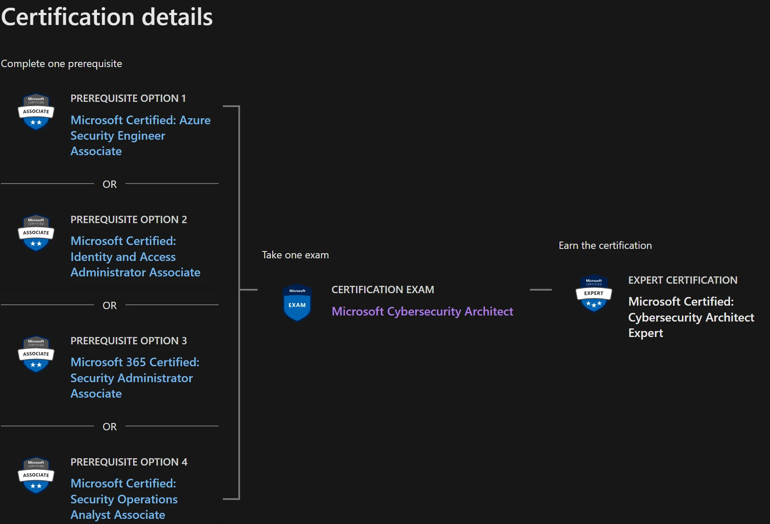770x524 pixels.
Task: Click the PREREQUISITE OPTION 3 heading
Action: [x=128, y=340]
